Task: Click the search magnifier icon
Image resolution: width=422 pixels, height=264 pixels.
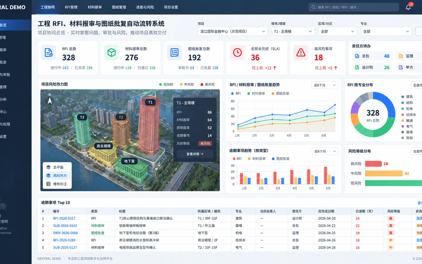Action: pos(313,7)
